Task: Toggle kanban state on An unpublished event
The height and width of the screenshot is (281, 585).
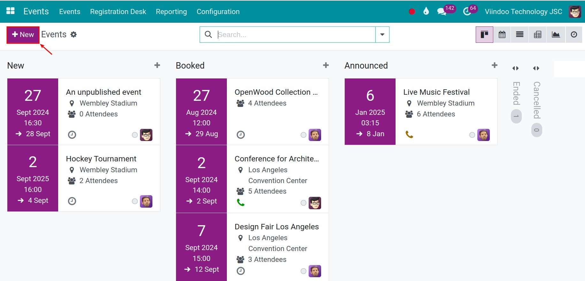Action: click(135, 135)
